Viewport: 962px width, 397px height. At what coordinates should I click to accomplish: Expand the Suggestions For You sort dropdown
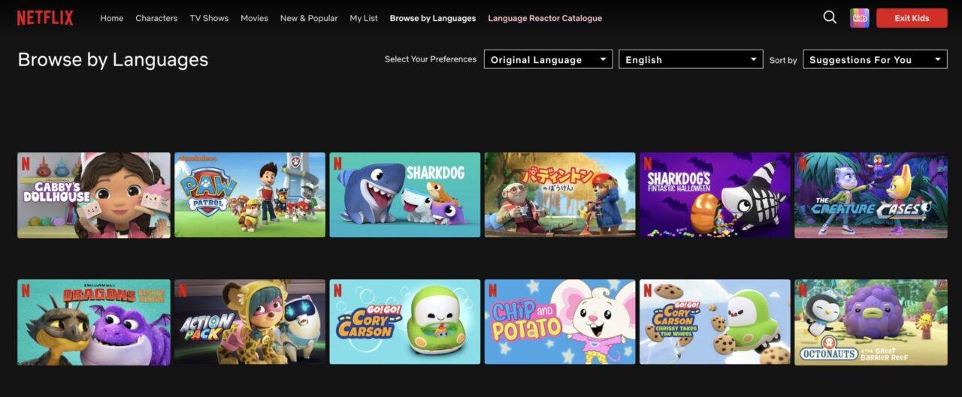[x=875, y=59]
